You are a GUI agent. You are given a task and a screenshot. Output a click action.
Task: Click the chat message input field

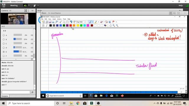click(x=16, y=92)
